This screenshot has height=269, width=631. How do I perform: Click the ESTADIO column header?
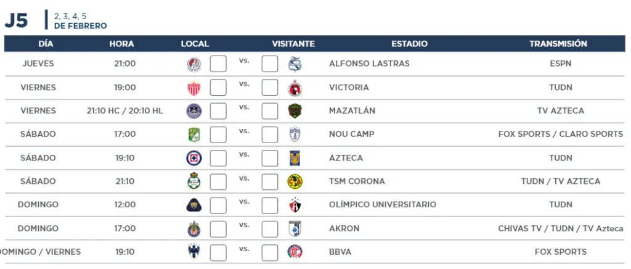coord(409,44)
